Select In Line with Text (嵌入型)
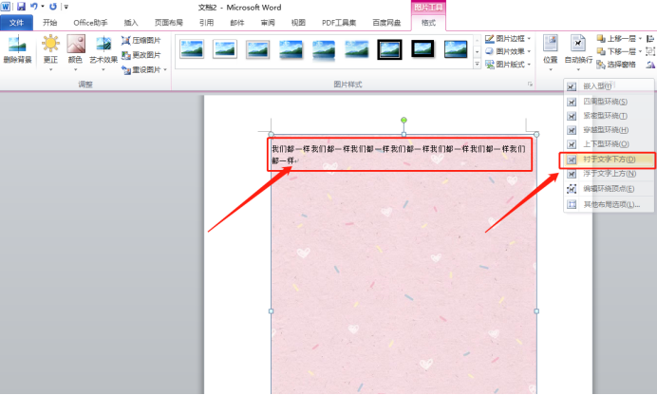 tap(609, 86)
